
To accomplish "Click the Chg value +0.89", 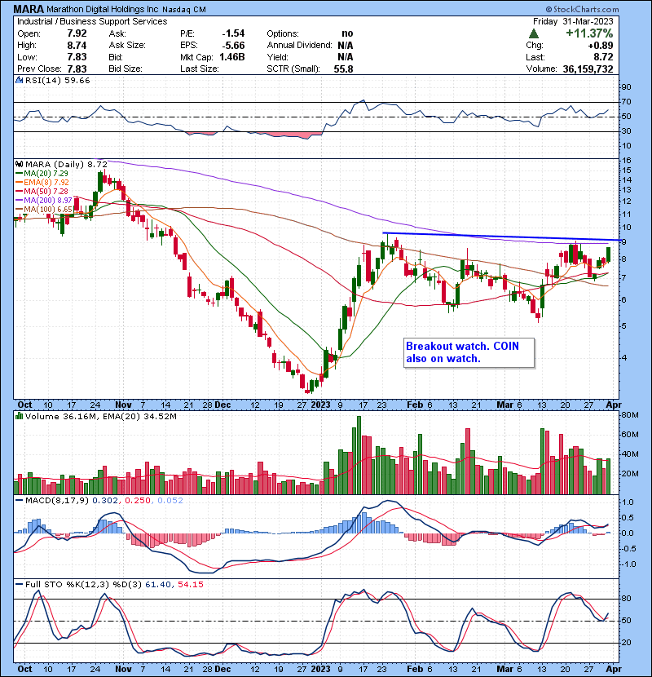I will click(601, 46).
